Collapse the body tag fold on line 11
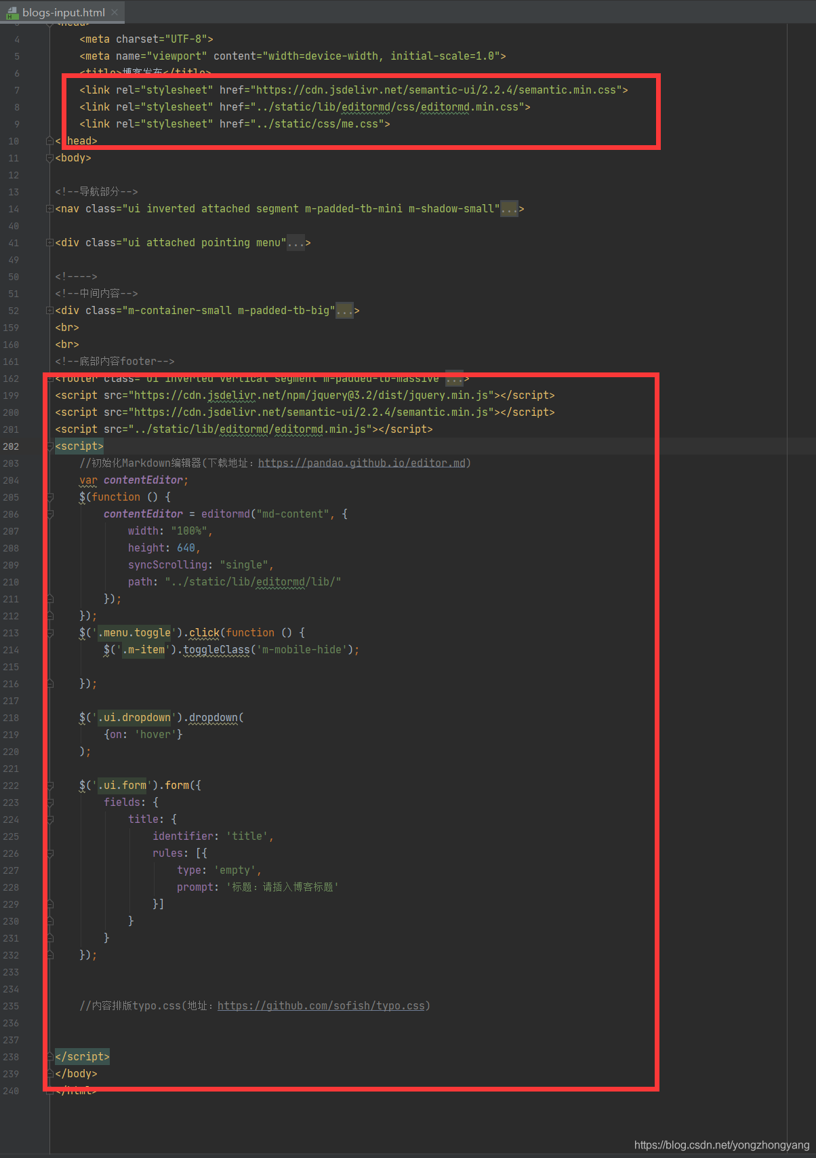Viewport: 816px width, 1158px height. click(49, 158)
